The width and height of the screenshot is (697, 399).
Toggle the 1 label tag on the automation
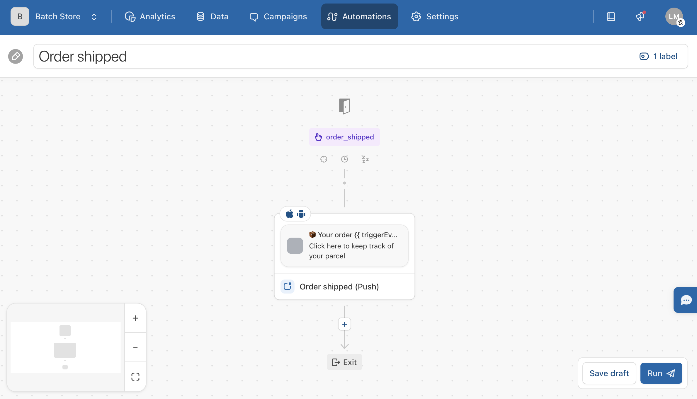[658, 56]
